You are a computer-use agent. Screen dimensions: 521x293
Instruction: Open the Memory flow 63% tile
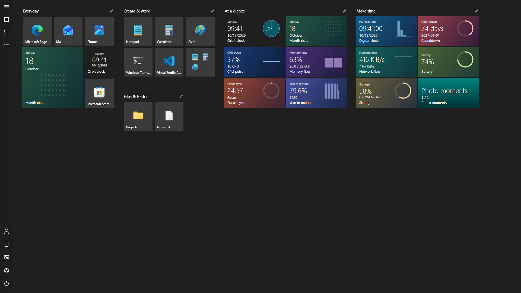click(317, 62)
